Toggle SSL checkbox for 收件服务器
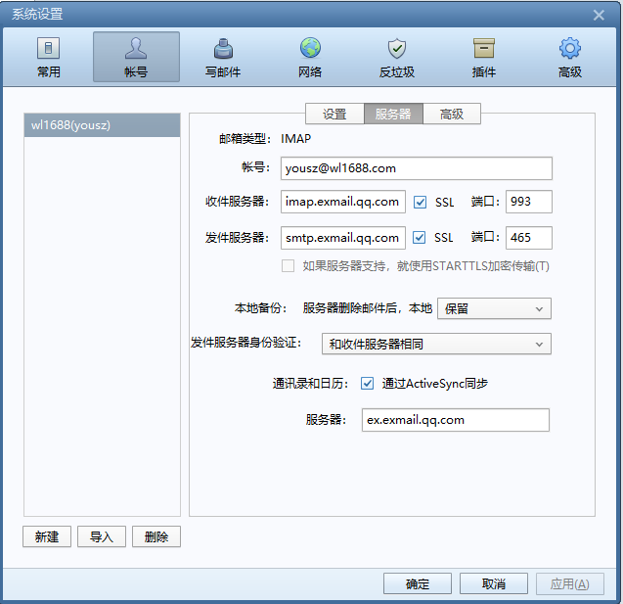The image size is (623, 604). [x=420, y=202]
